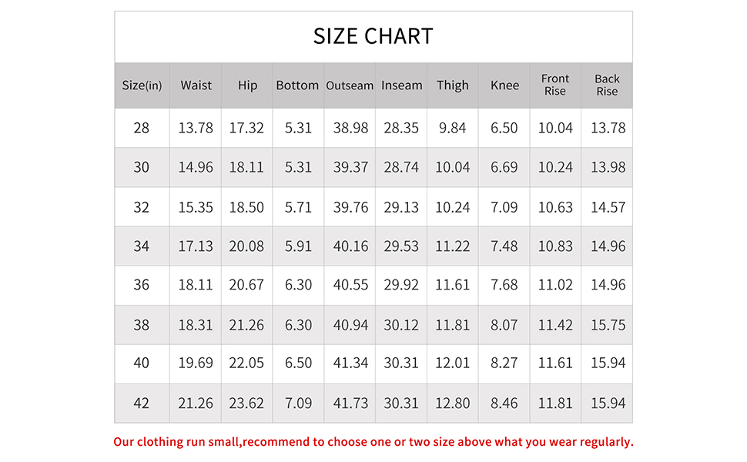Click the size 28 row label
Viewport: 747px width, 462px height.
pos(142,128)
